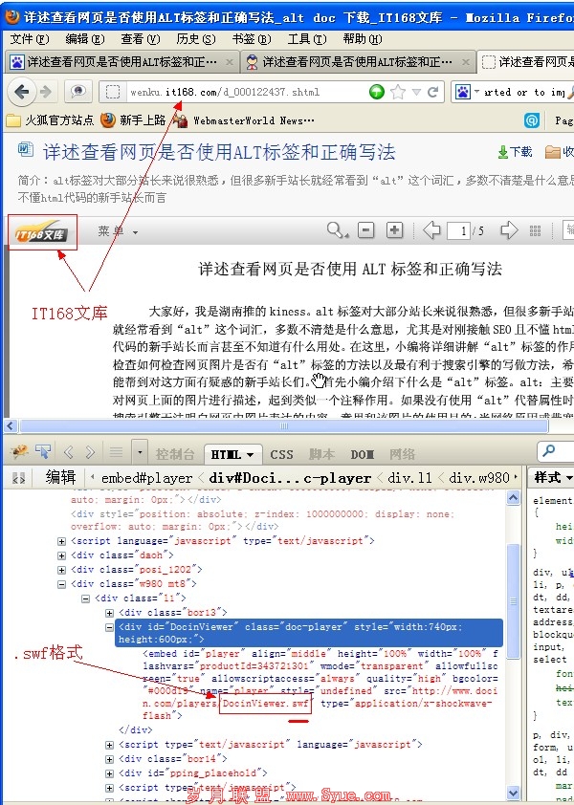This screenshot has height=805, width=574.
Task: Open the 工具(T) menu
Action: [x=307, y=39]
